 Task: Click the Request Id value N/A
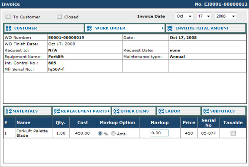(53, 50)
